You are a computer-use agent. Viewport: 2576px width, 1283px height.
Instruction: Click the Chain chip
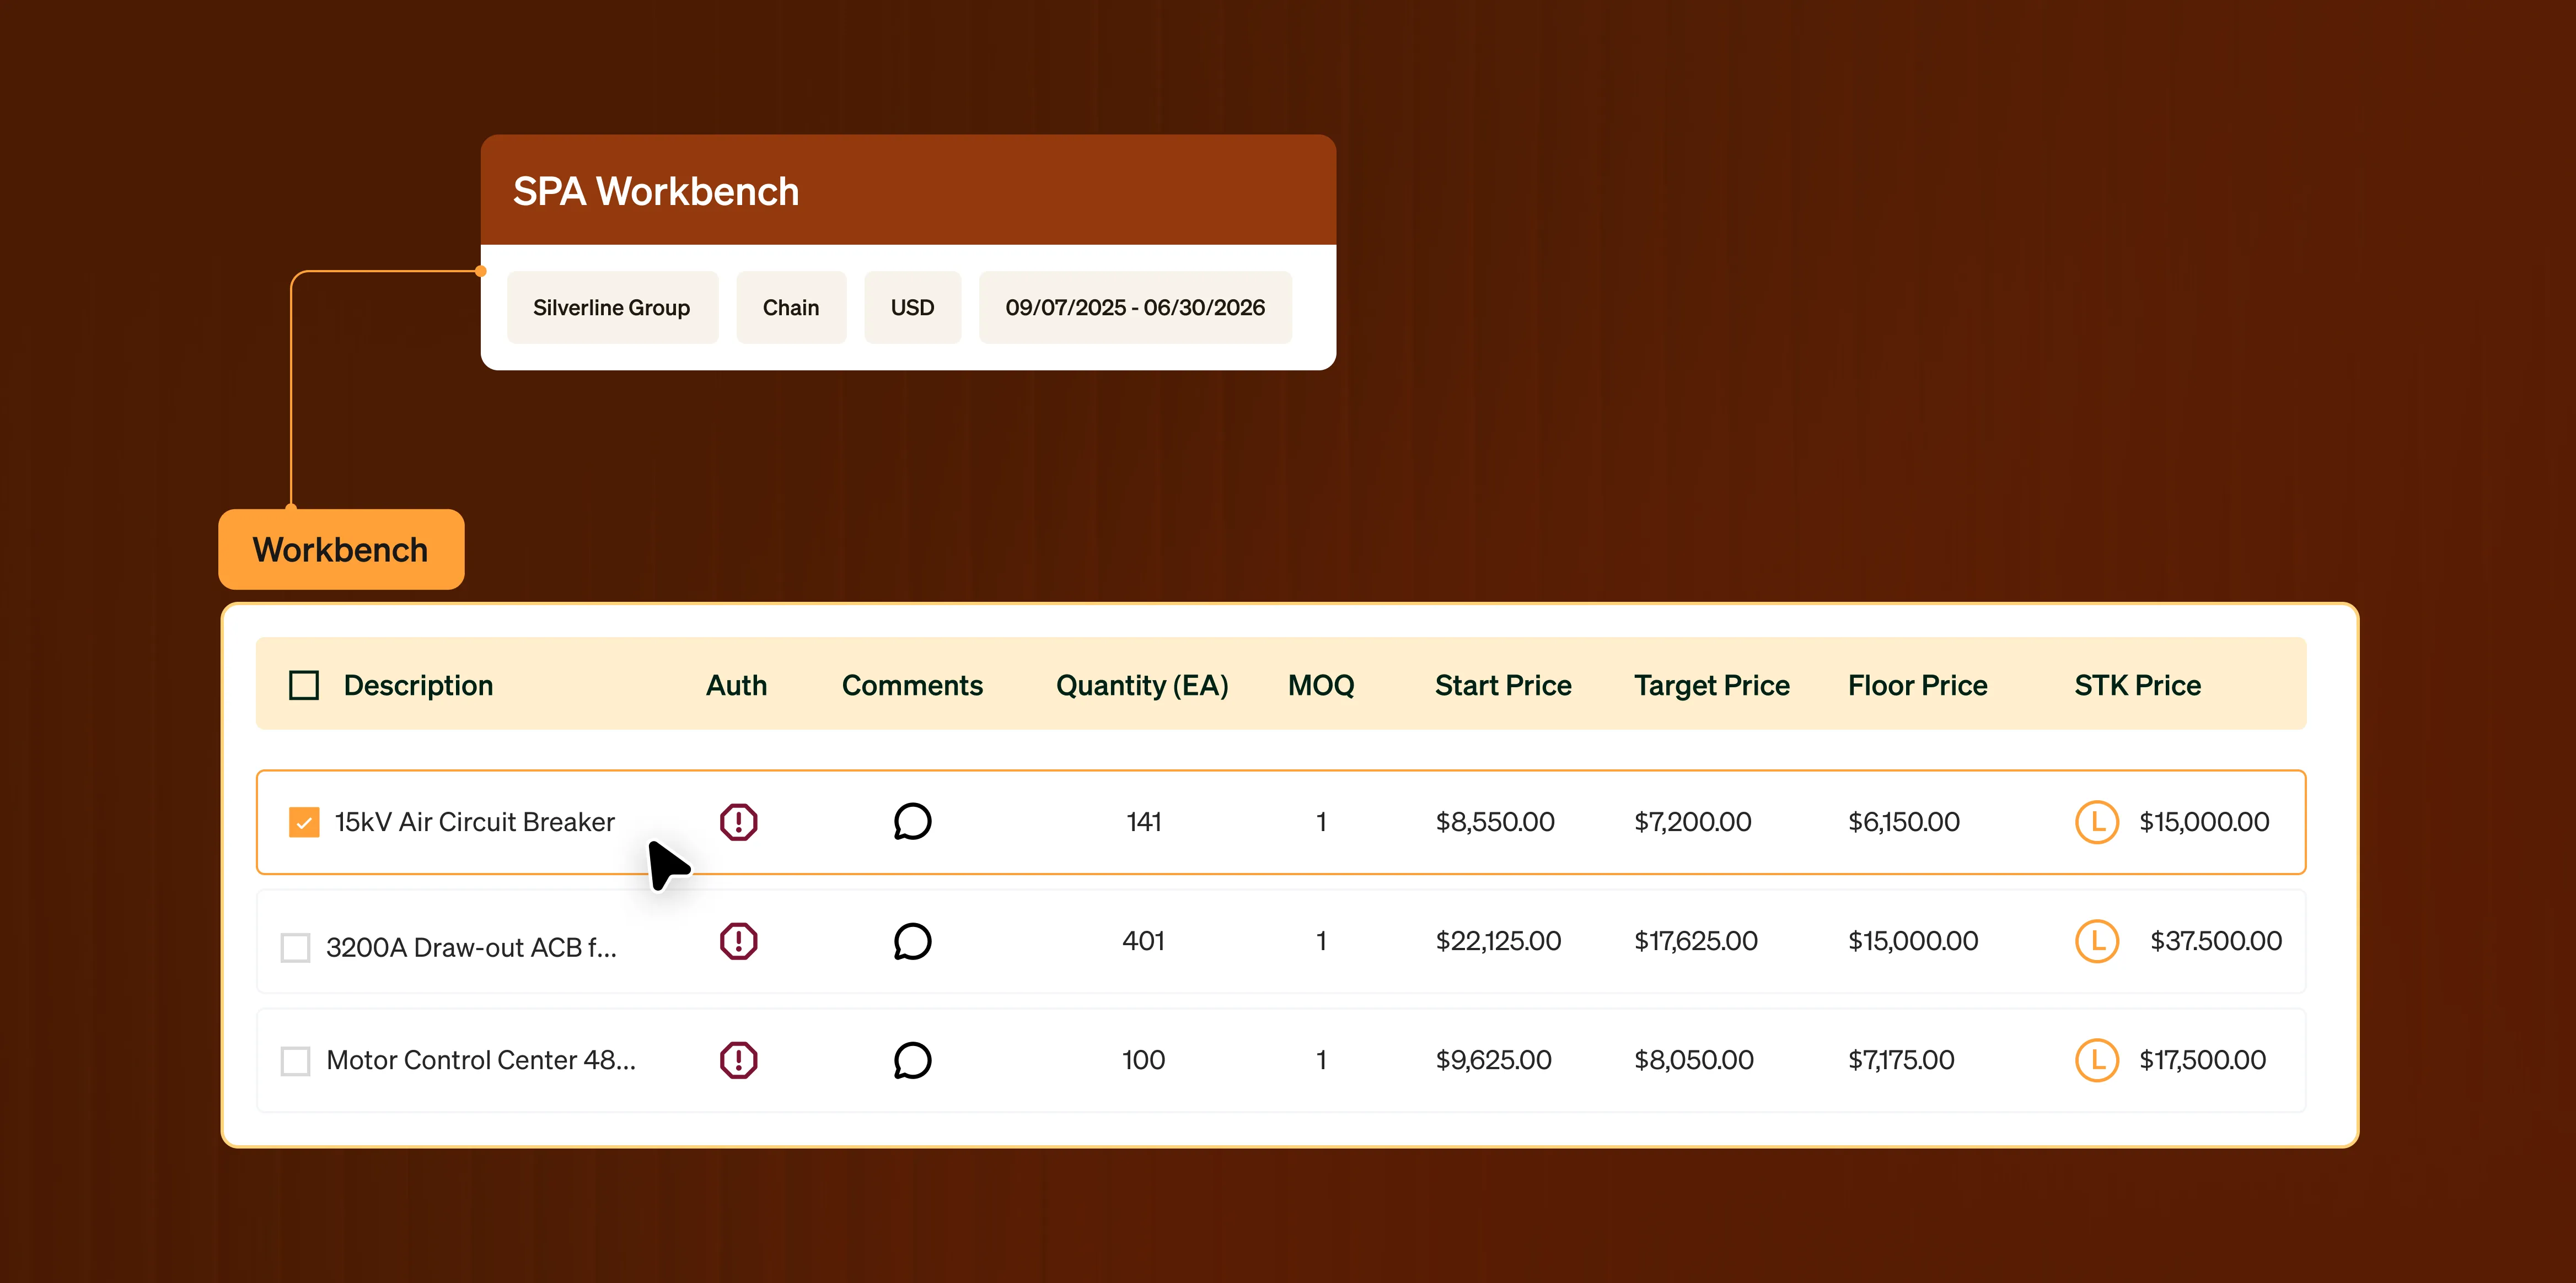pyautogui.click(x=790, y=308)
